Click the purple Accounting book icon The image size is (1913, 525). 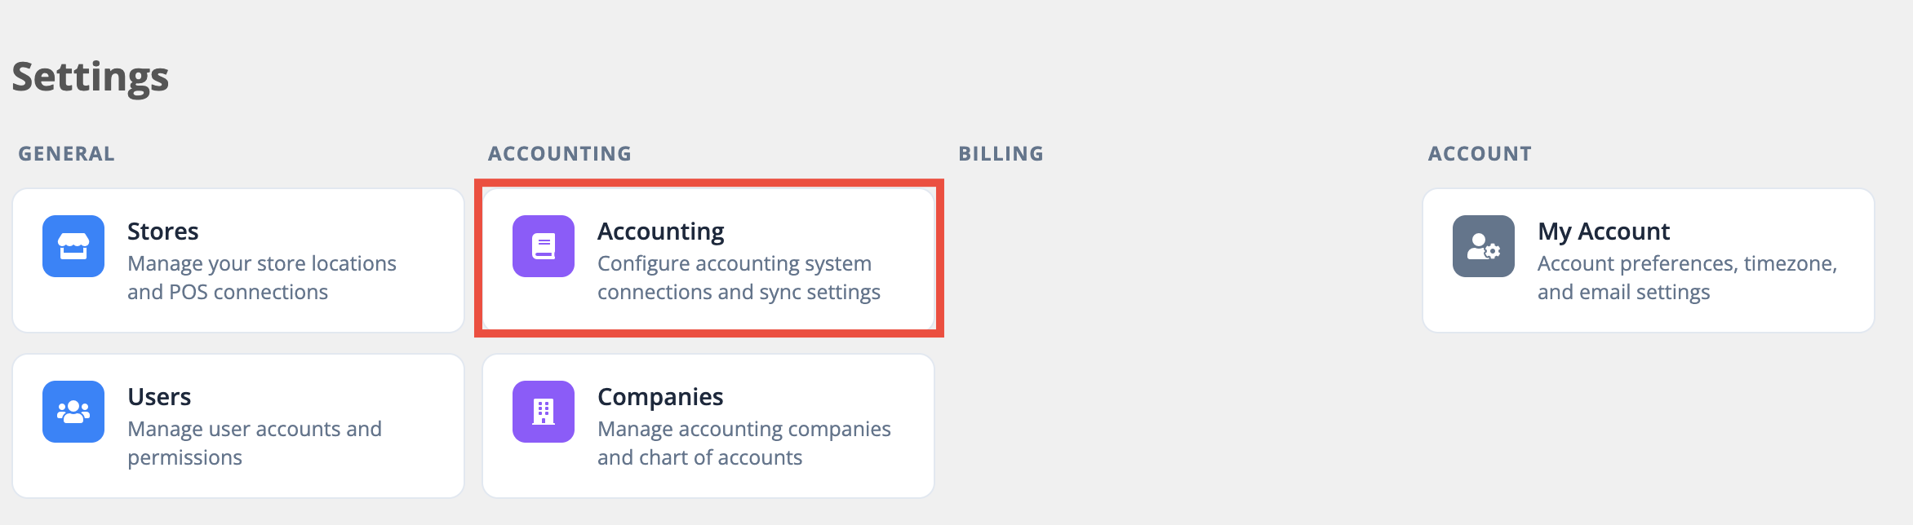(x=544, y=246)
